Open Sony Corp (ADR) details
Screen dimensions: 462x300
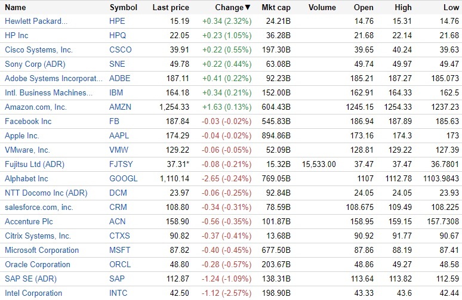pos(35,64)
